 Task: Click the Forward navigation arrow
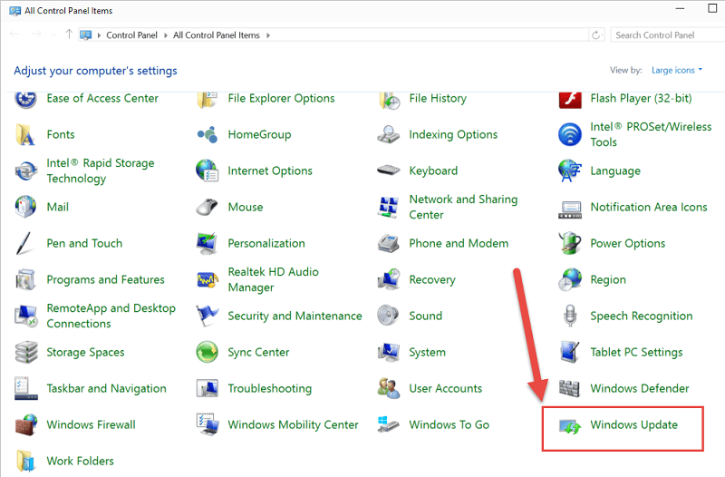[36, 34]
